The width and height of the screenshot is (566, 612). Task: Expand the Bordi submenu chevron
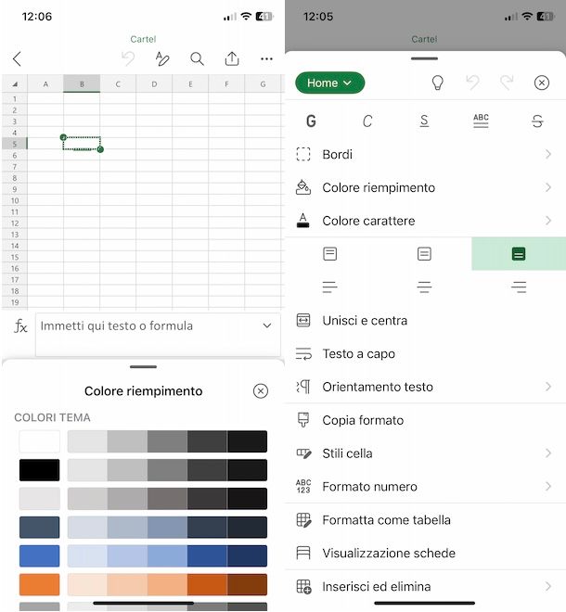pos(548,154)
